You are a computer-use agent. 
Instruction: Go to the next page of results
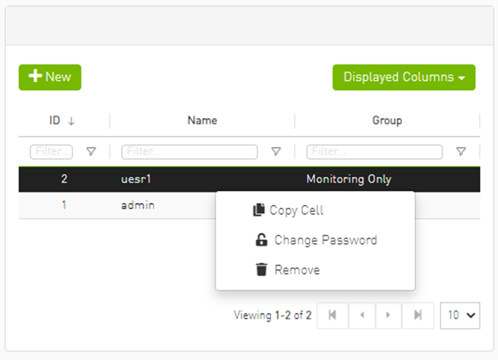389,315
